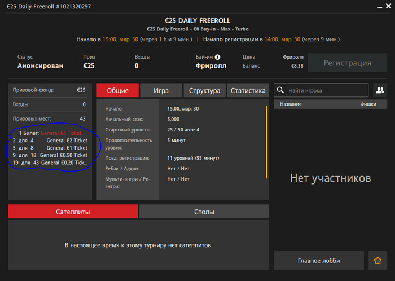The width and height of the screenshot is (395, 281).
Task: Click the Баланс €8.38 value
Action: [297, 66]
